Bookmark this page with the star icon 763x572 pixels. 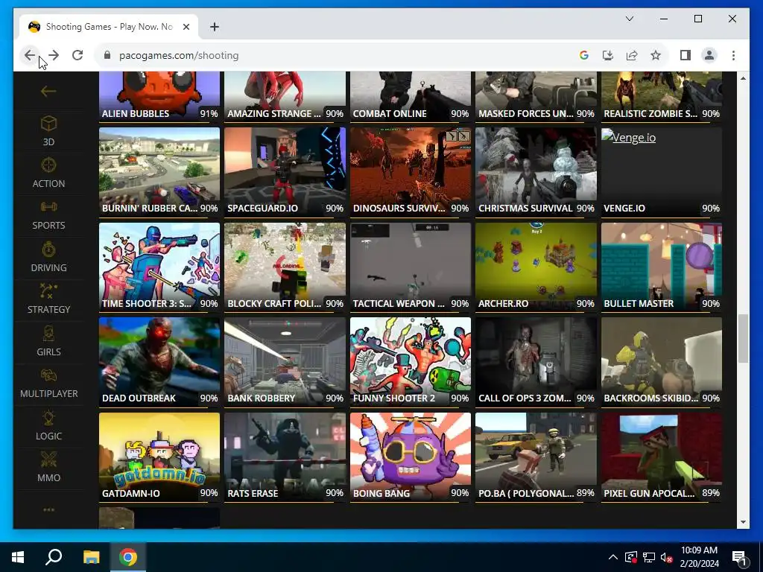coord(656,55)
